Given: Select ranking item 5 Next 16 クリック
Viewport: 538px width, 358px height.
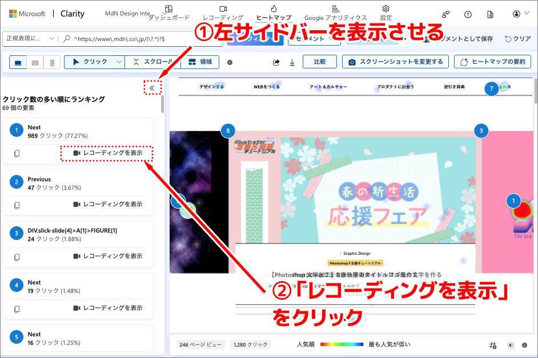Looking at the screenshot, I should point(78,339).
